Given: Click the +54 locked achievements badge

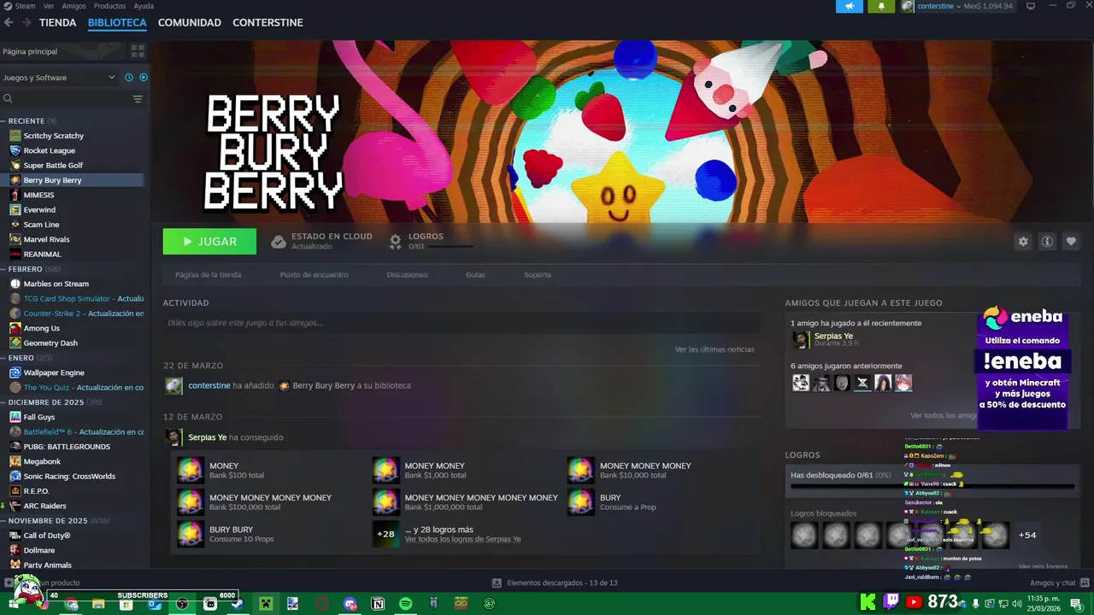Looking at the screenshot, I should pos(1027,536).
